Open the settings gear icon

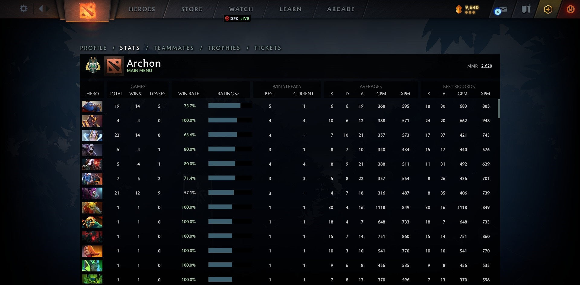pyautogui.click(x=23, y=9)
